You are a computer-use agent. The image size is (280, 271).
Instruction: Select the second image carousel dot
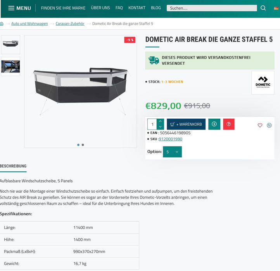pyautogui.click(x=83, y=145)
